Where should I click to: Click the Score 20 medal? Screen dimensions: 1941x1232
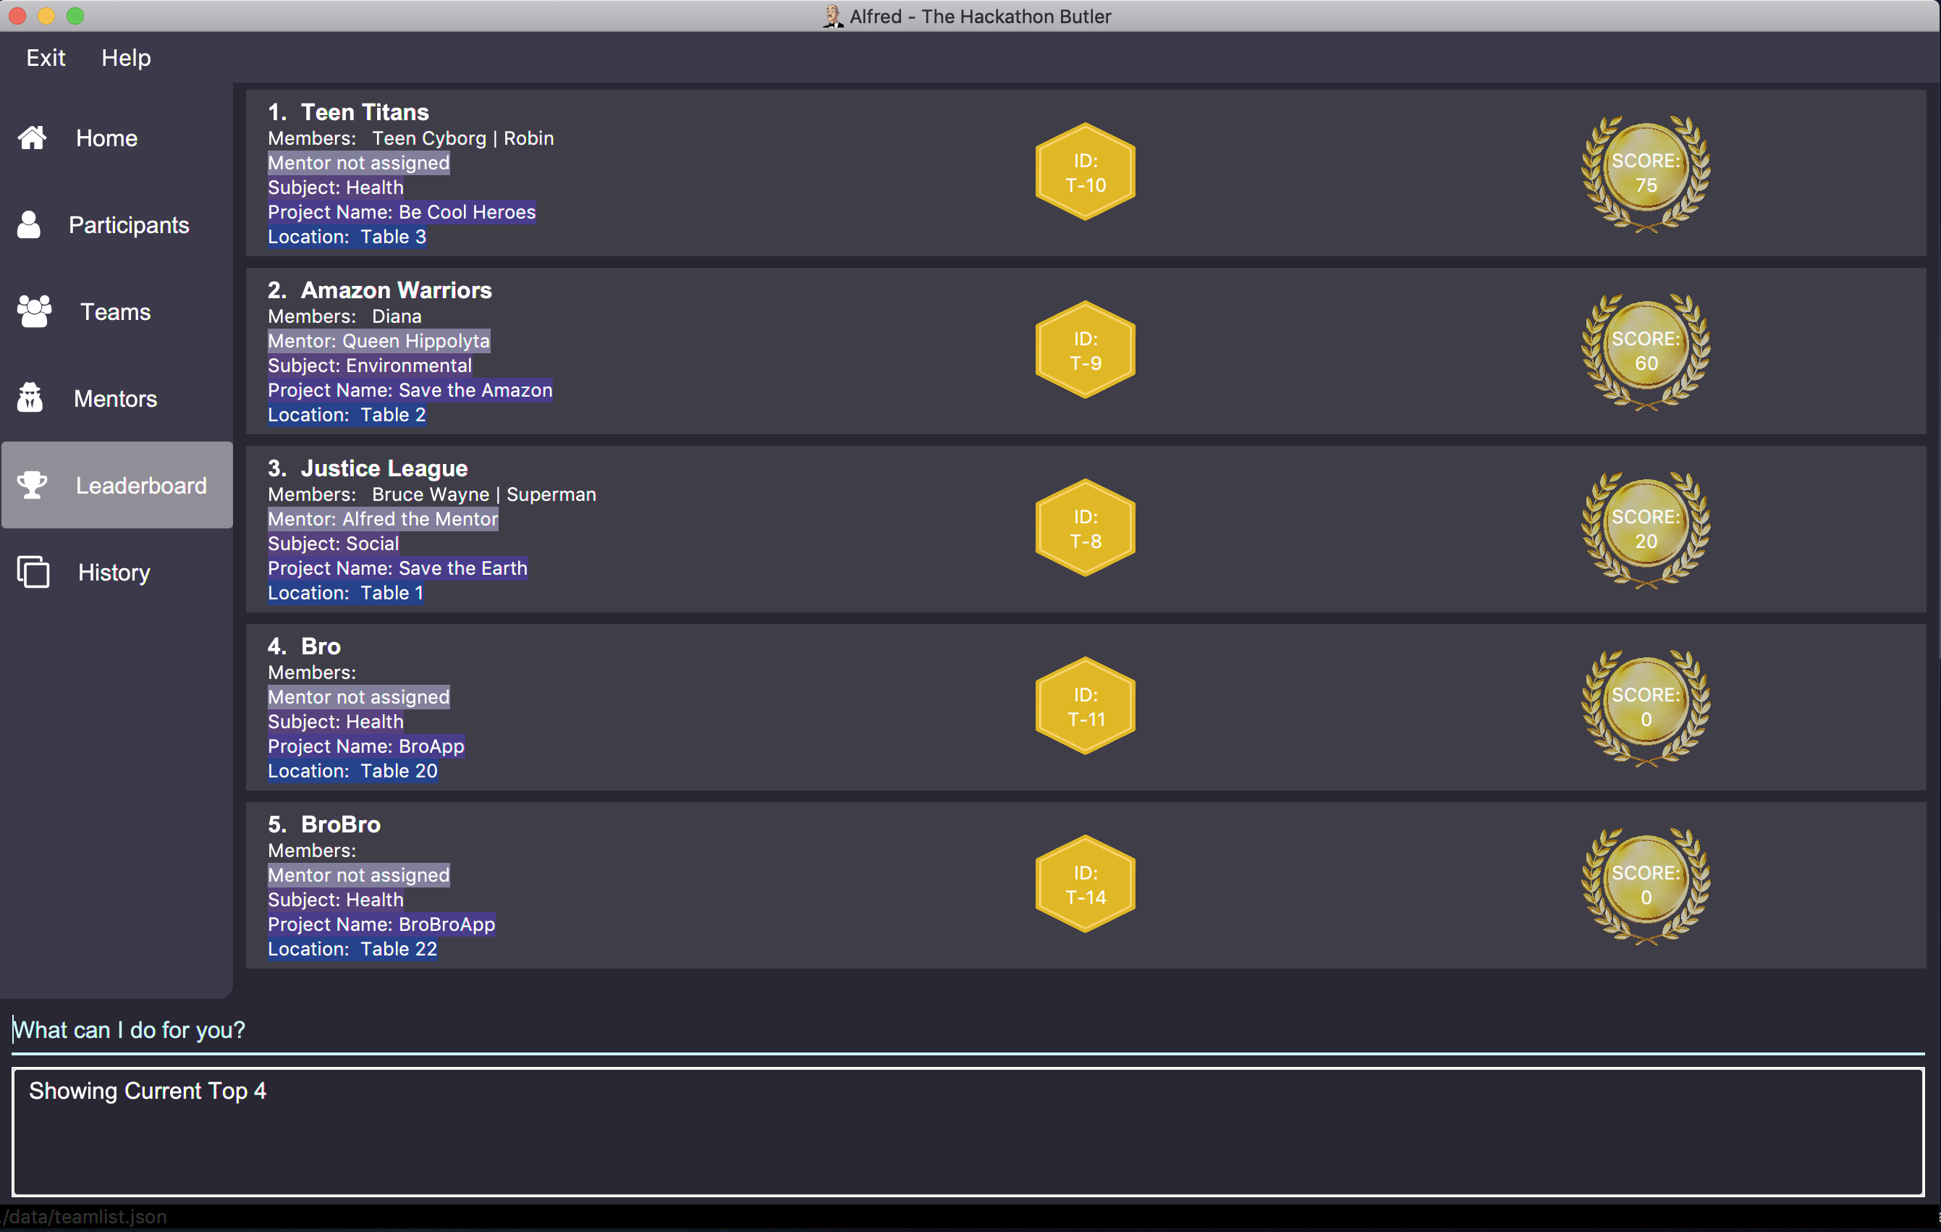[1646, 530]
